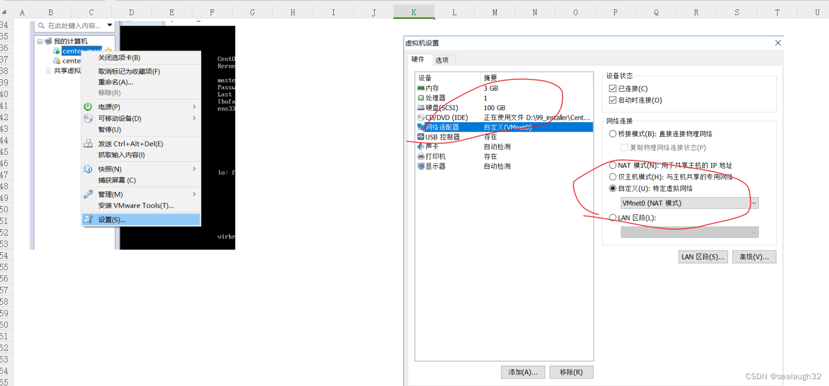This screenshot has height=386, width=829.
Task: Select NAT 模式(N) radio button
Action: pyautogui.click(x=613, y=165)
